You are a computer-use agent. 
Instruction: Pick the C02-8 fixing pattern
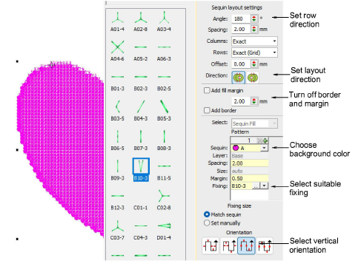tap(164, 200)
